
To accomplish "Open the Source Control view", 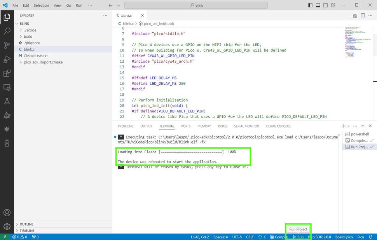I will (7, 45).
